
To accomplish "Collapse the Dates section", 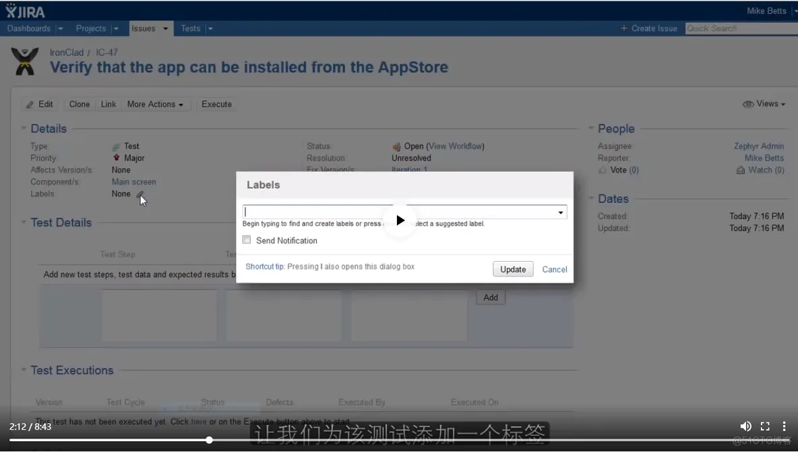I will pos(591,198).
